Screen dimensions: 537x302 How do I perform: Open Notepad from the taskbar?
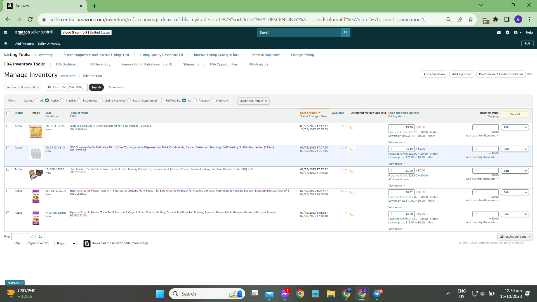pos(315,294)
